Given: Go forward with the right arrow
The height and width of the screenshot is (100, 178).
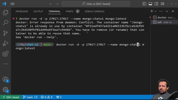Looking at the screenshot, I should click(57, 4).
